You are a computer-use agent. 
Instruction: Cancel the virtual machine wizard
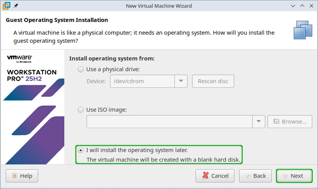(x=215, y=176)
